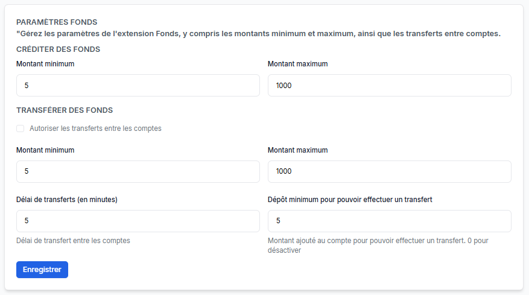This screenshot has width=529, height=295.
Task: Click the 'Délai de transferts (en minutes)' label
Action: pos(67,200)
